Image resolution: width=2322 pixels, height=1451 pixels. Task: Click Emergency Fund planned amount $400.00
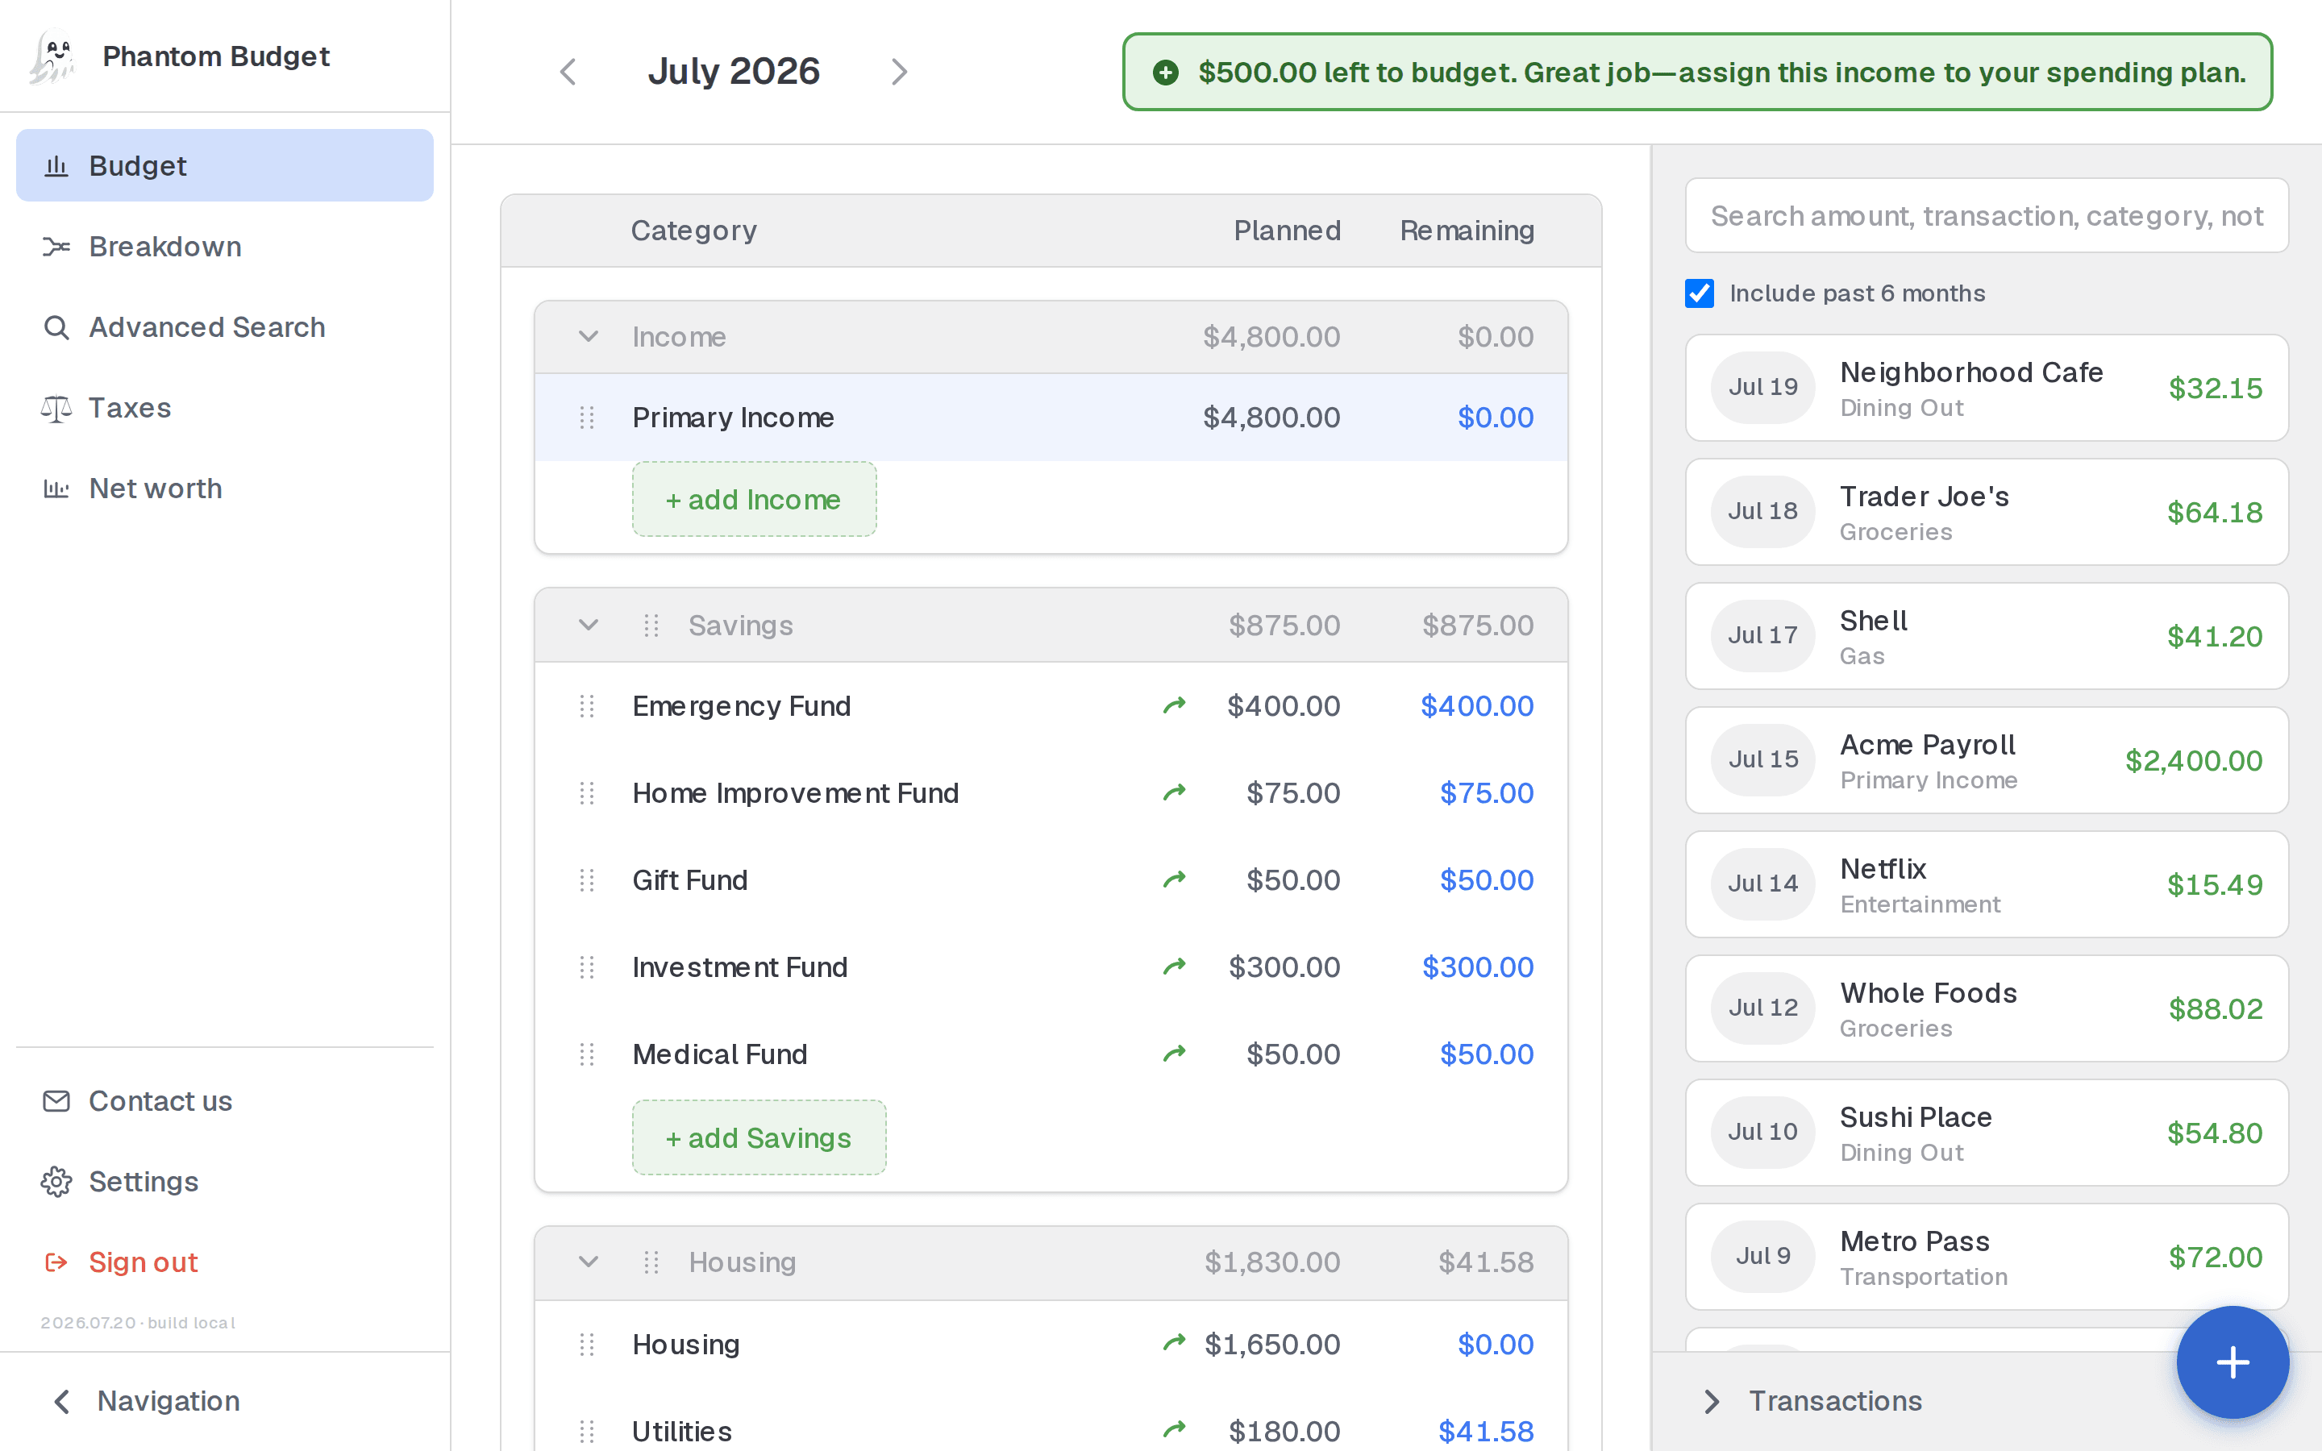click(1284, 706)
